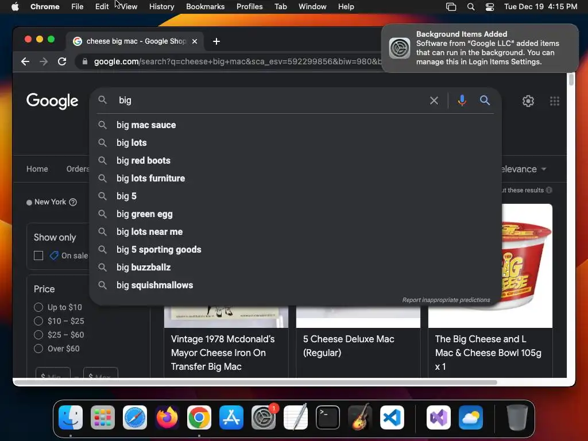Open the Apple menu
This screenshot has width=588, height=441.
15,7
